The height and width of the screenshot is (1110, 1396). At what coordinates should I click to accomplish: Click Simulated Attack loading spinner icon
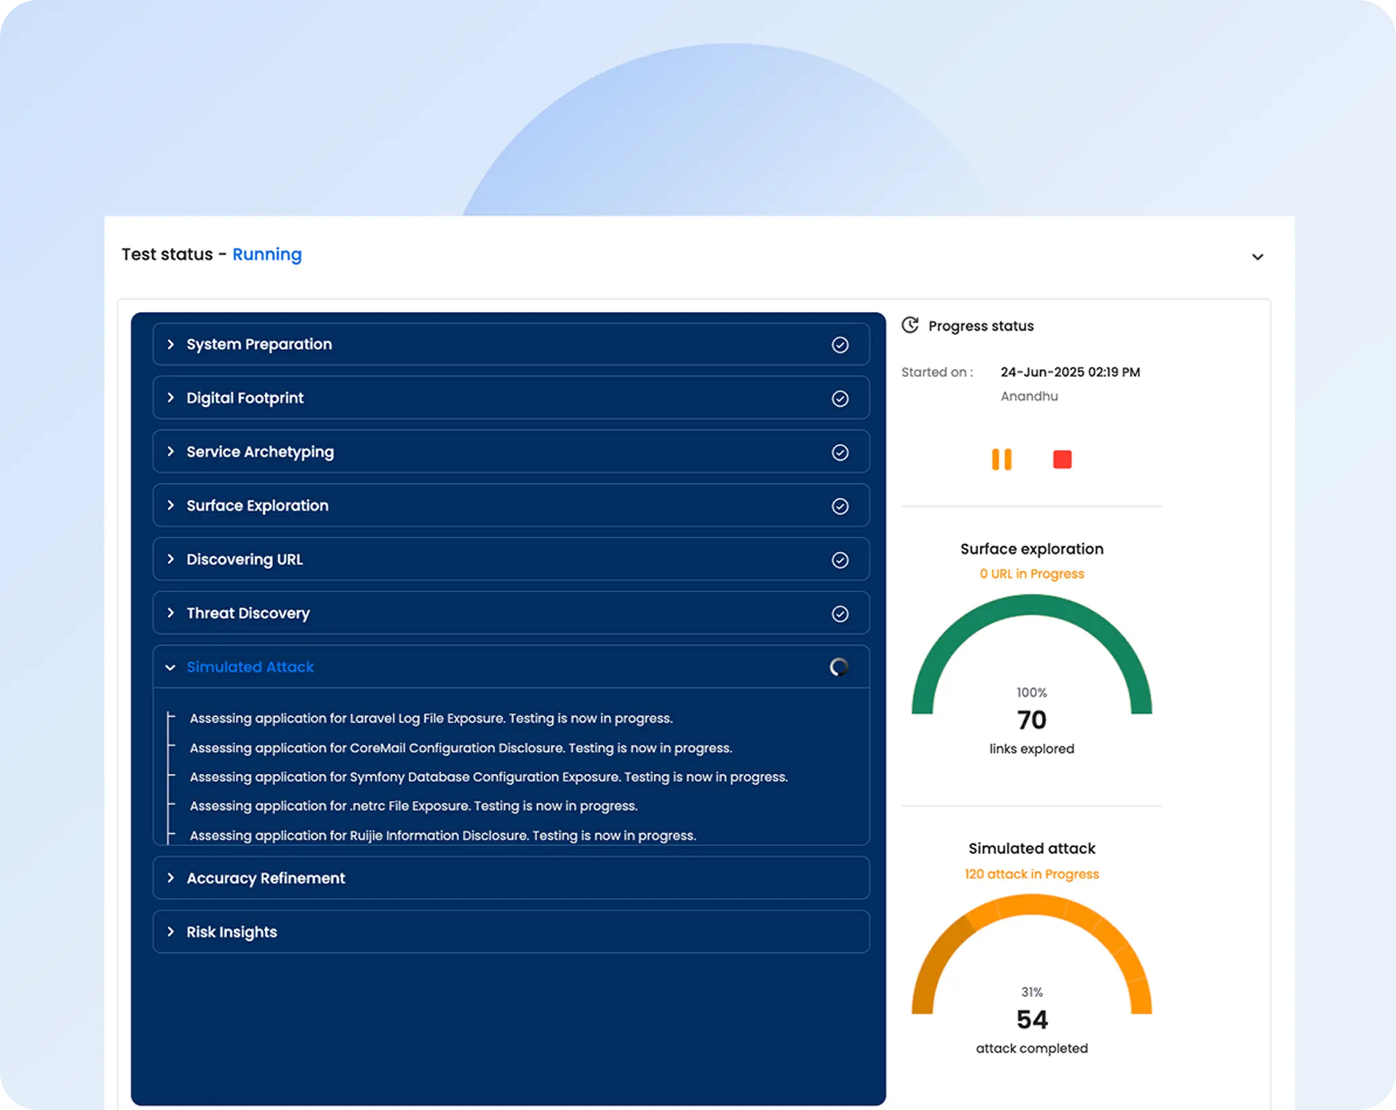839,667
